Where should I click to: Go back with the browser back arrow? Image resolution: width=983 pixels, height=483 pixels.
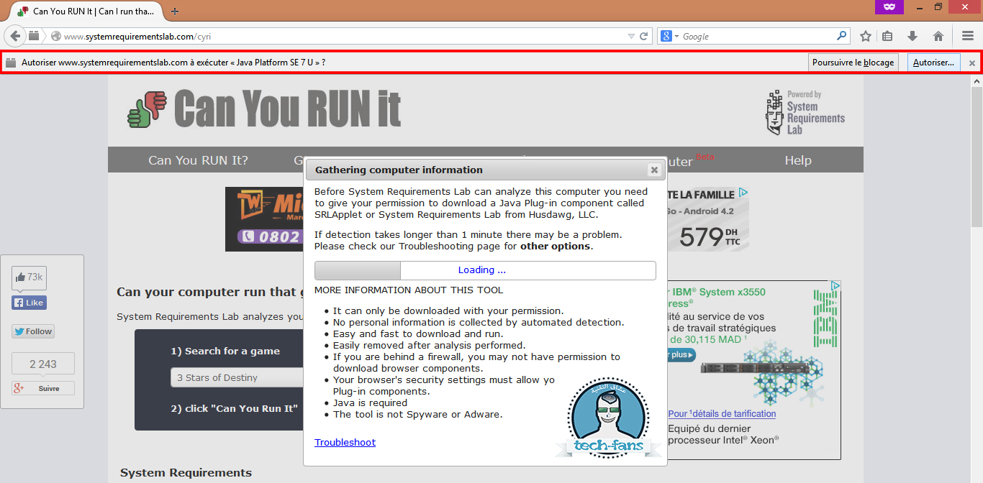tap(14, 36)
